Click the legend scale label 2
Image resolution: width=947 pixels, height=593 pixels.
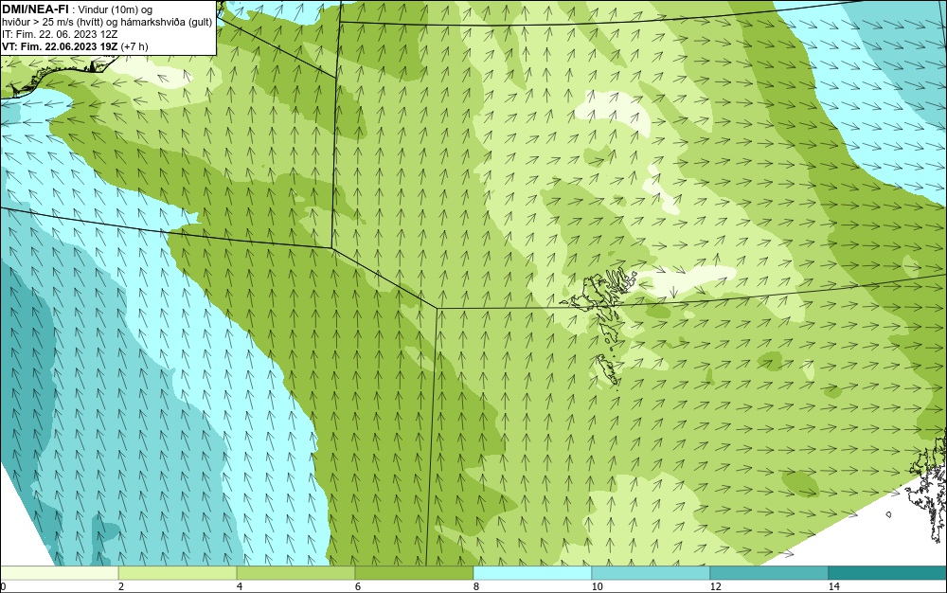click(x=121, y=586)
